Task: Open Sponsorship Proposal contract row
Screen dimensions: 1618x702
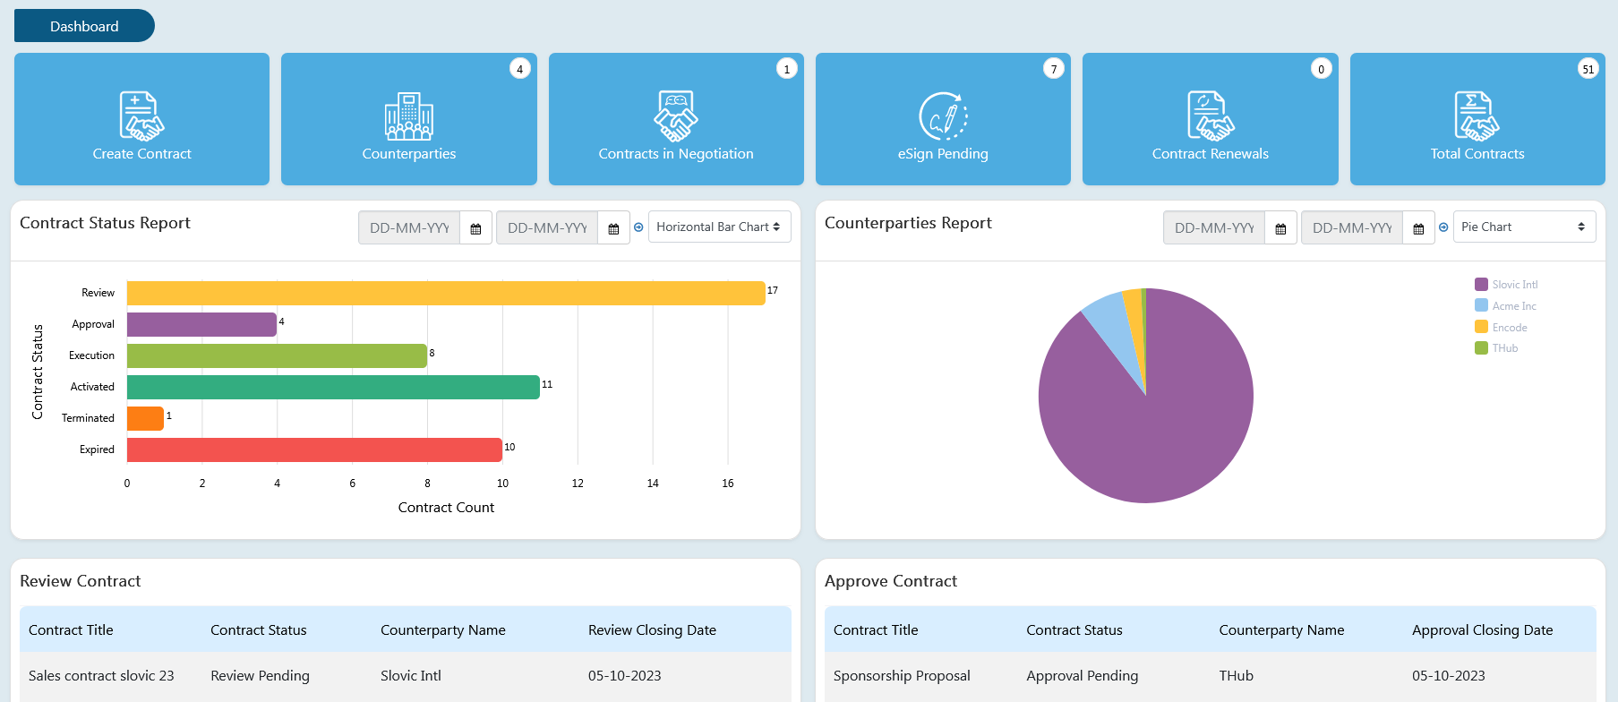Action: click(902, 676)
